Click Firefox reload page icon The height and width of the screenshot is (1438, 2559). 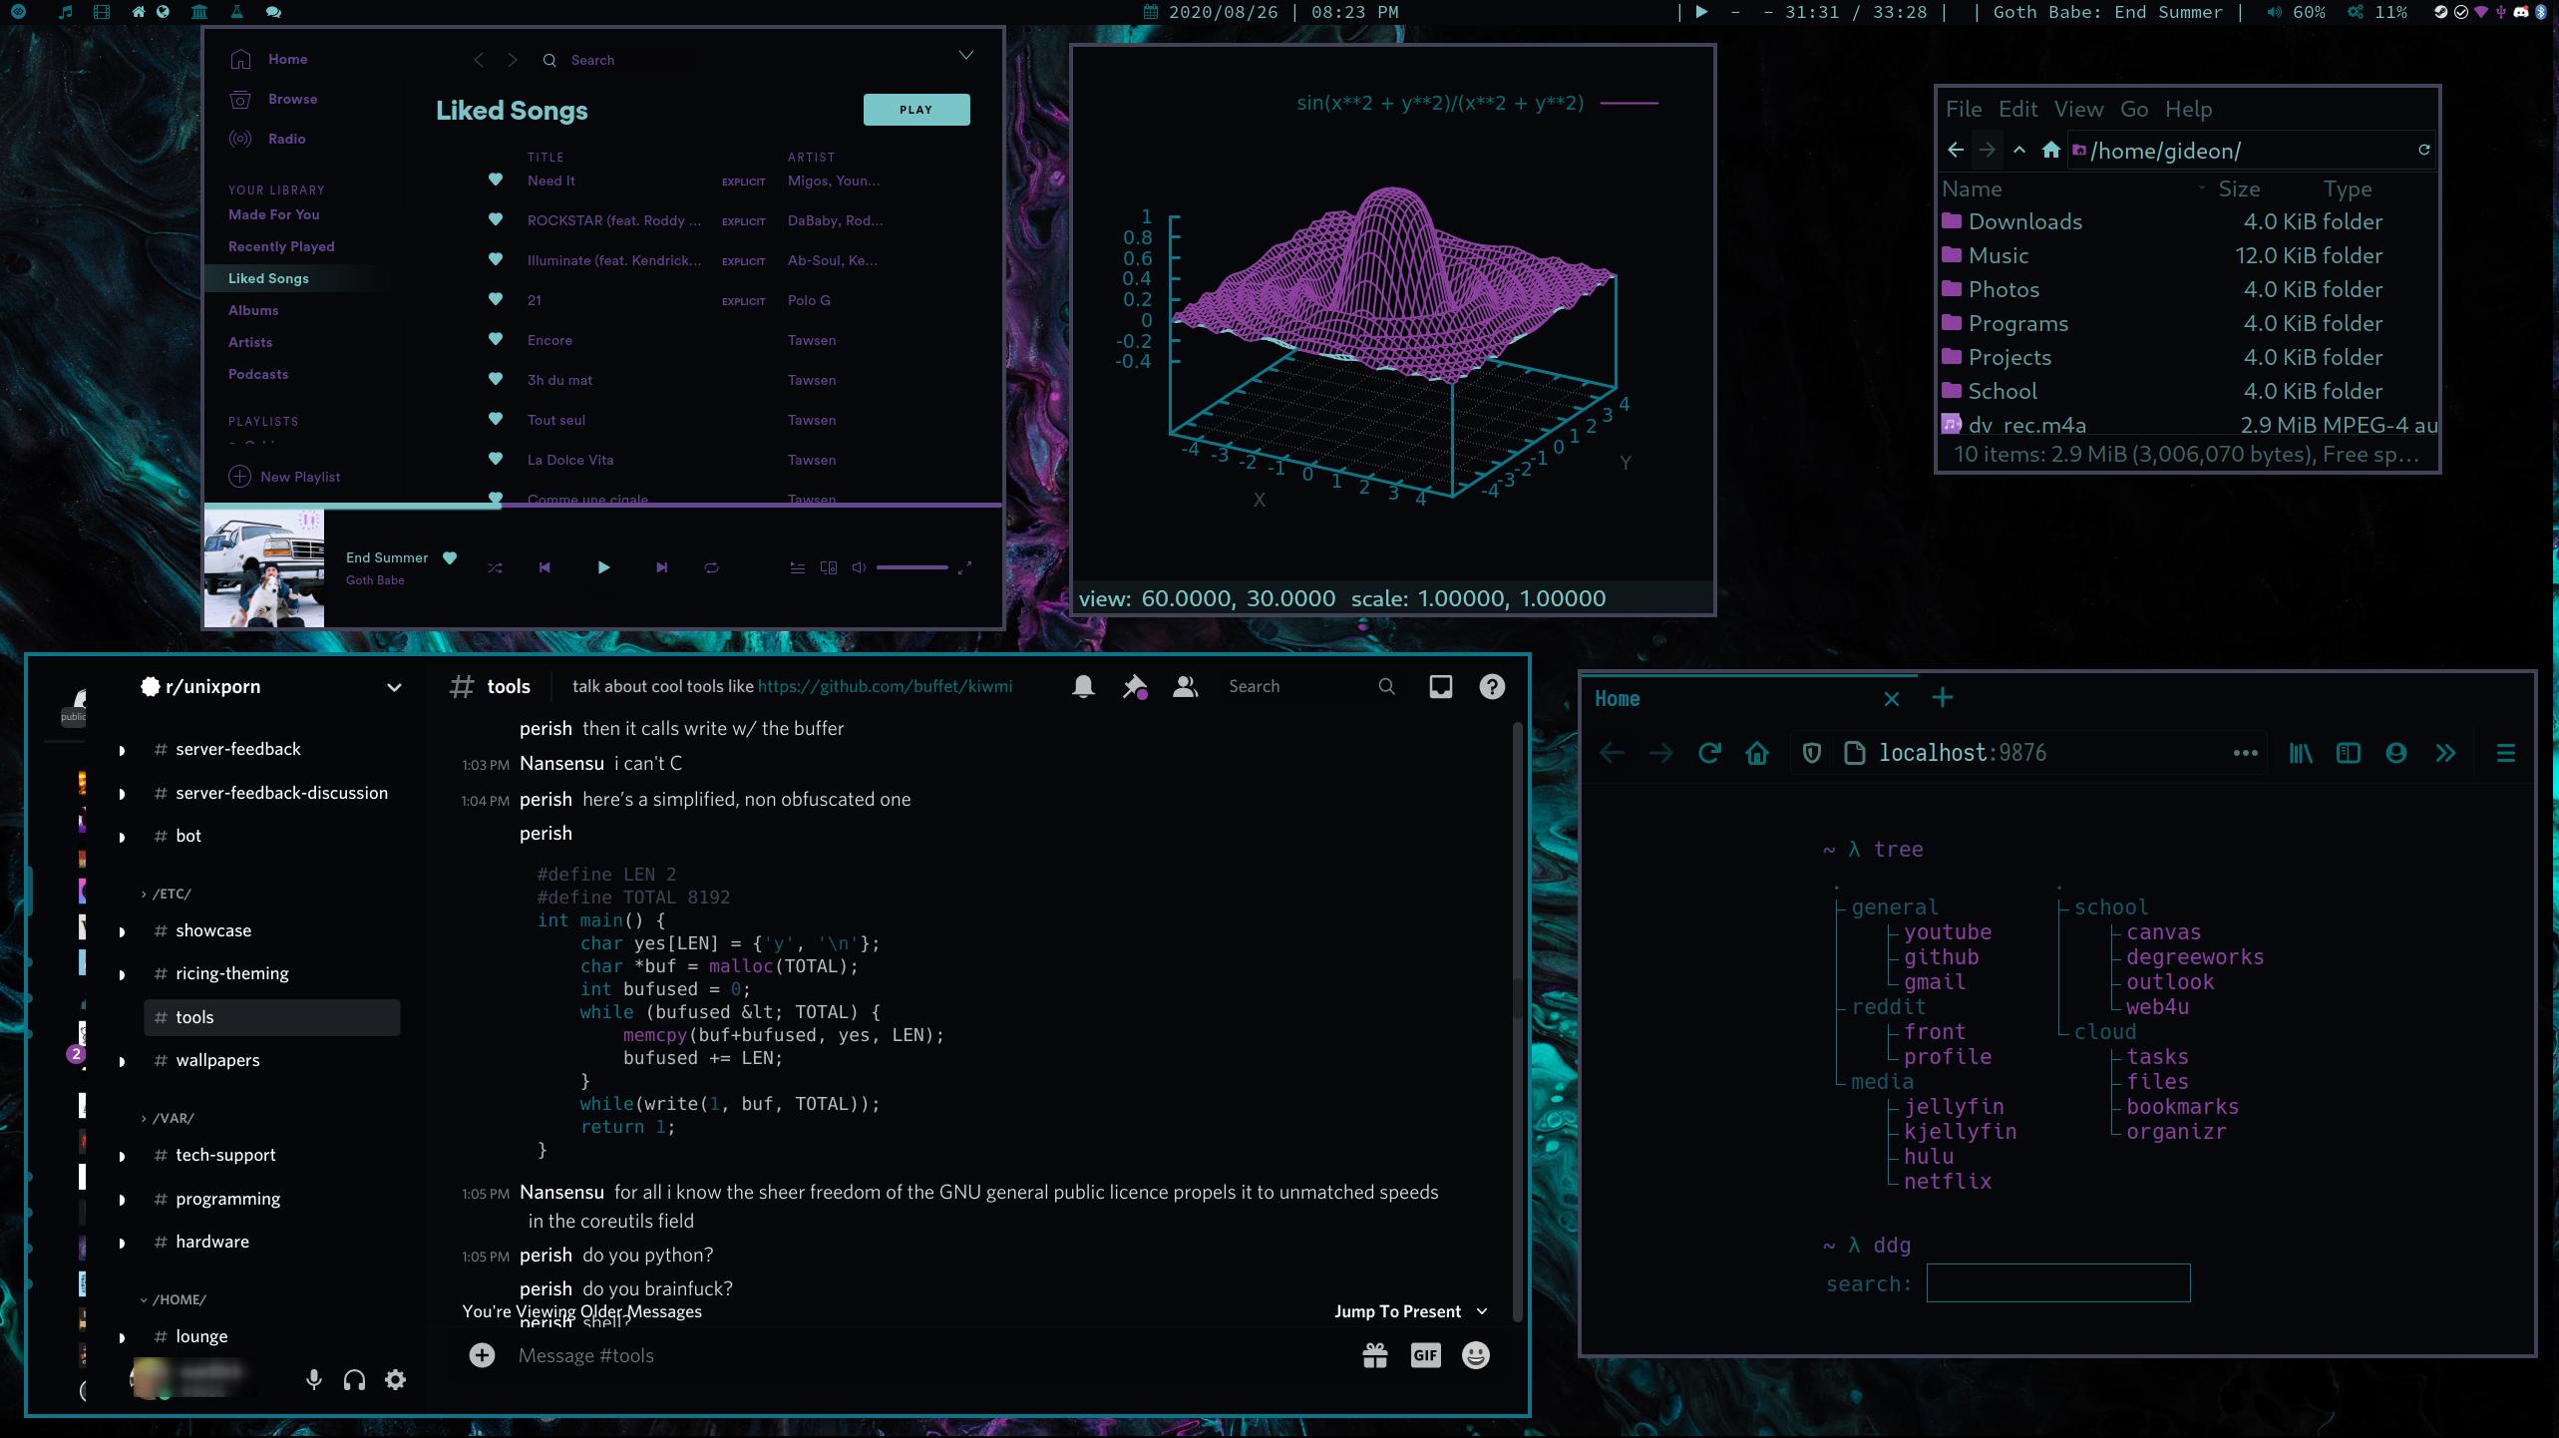coord(1709,753)
